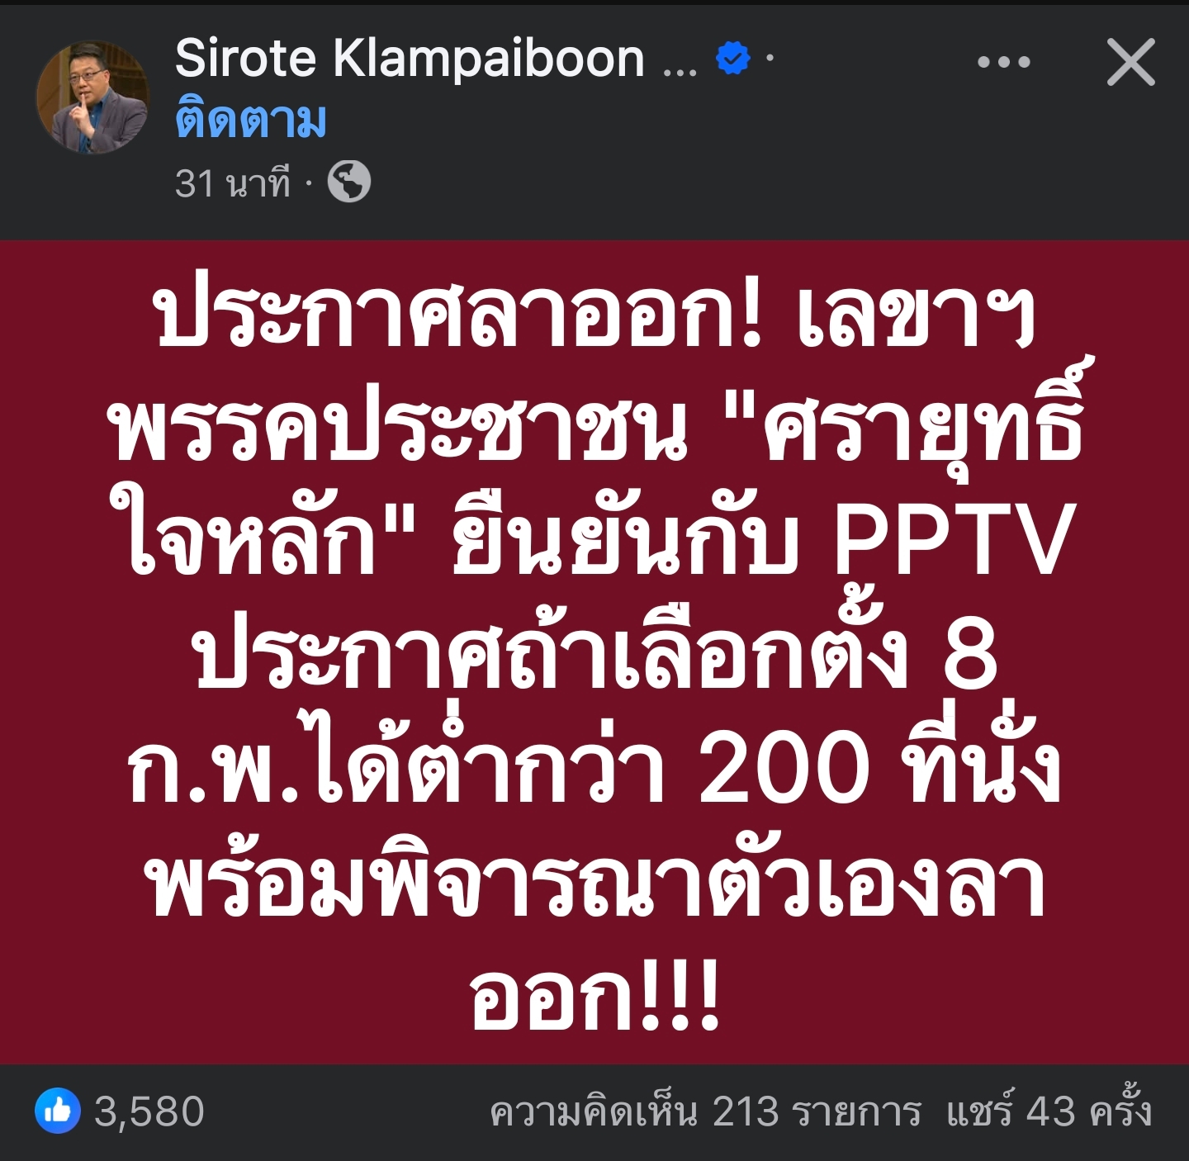Viewport: 1189px width, 1161px height.
Task: Click the 31 นาที post timestamp
Action: click(233, 182)
